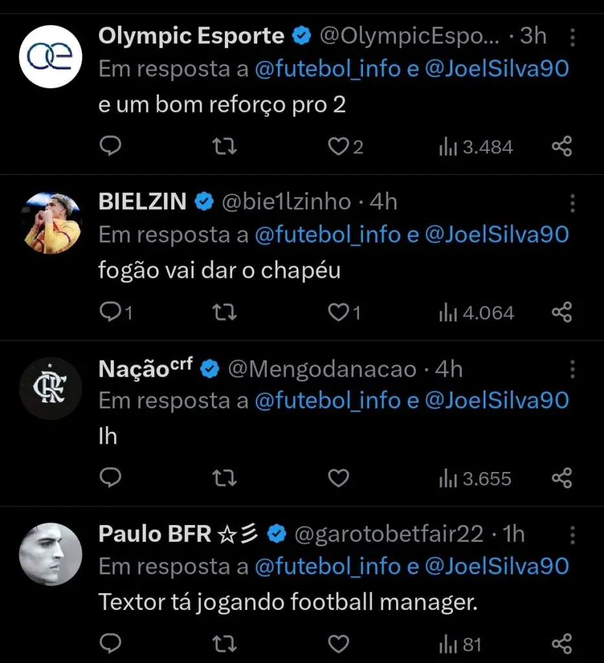Open more options menu on BIELZIN tweet
The height and width of the screenshot is (663, 604).
(x=572, y=203)
